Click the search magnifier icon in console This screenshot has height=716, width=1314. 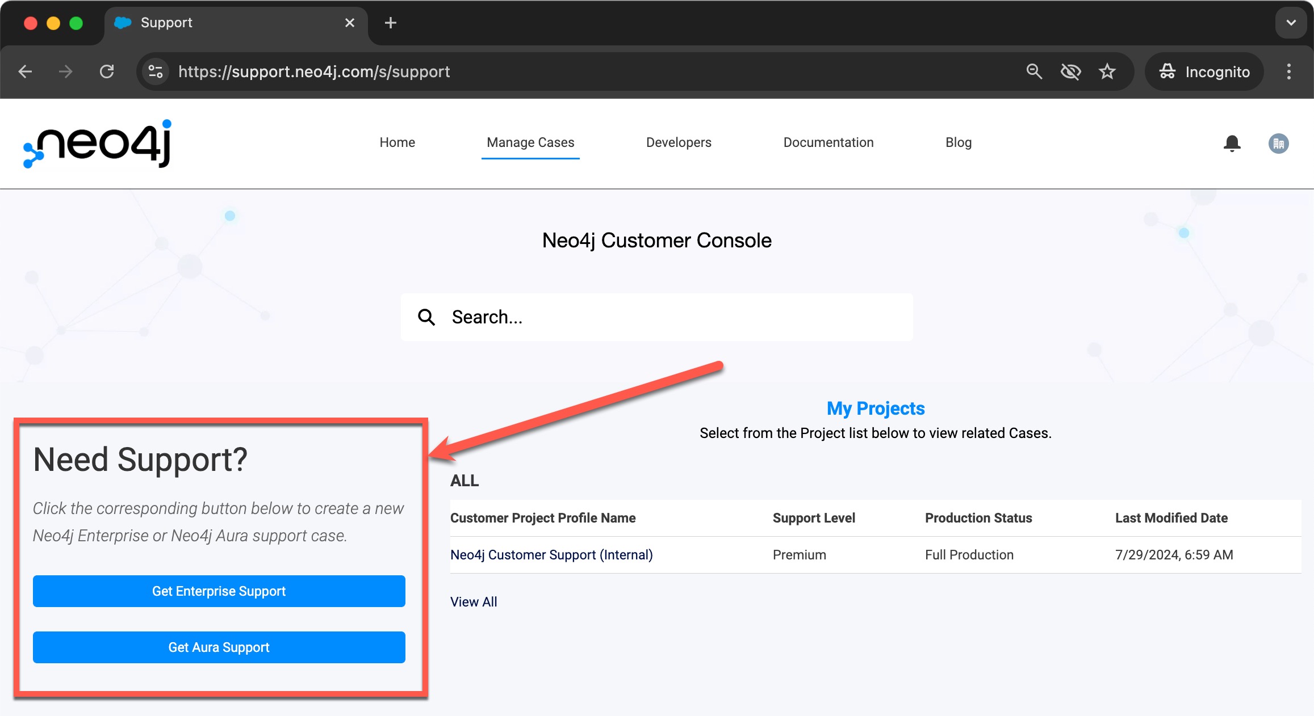426,317
